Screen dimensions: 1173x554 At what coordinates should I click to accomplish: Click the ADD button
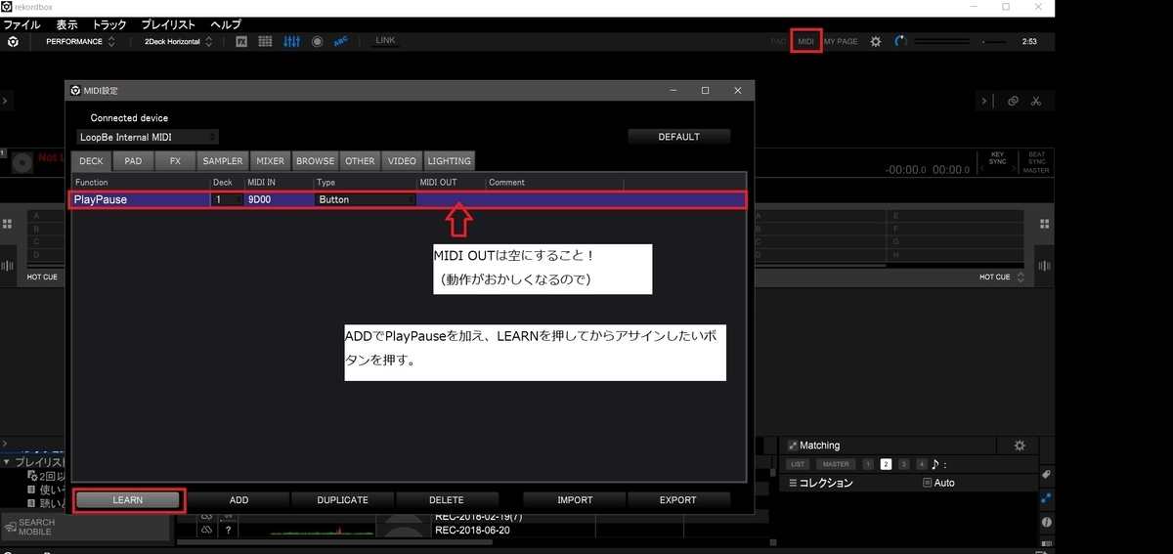tap(239, 500)
